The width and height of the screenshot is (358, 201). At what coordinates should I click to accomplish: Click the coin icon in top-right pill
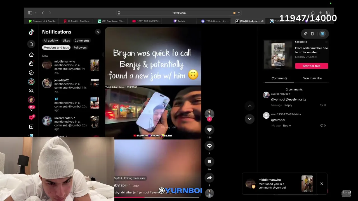pos(306,34)
